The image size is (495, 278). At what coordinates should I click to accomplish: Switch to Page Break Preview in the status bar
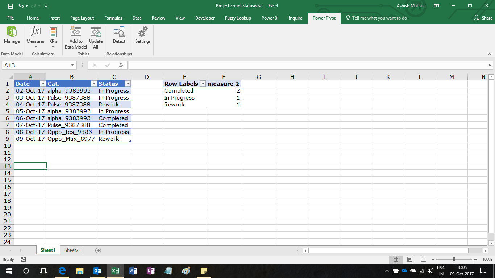(423, 260)
